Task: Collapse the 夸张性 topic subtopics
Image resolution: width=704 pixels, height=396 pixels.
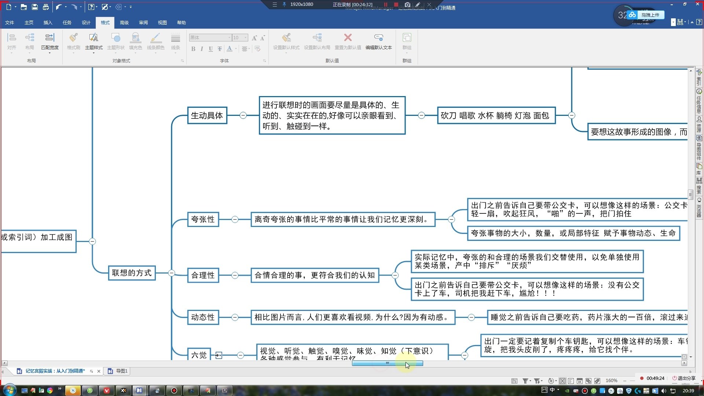Action: click(x=235, y=219)
